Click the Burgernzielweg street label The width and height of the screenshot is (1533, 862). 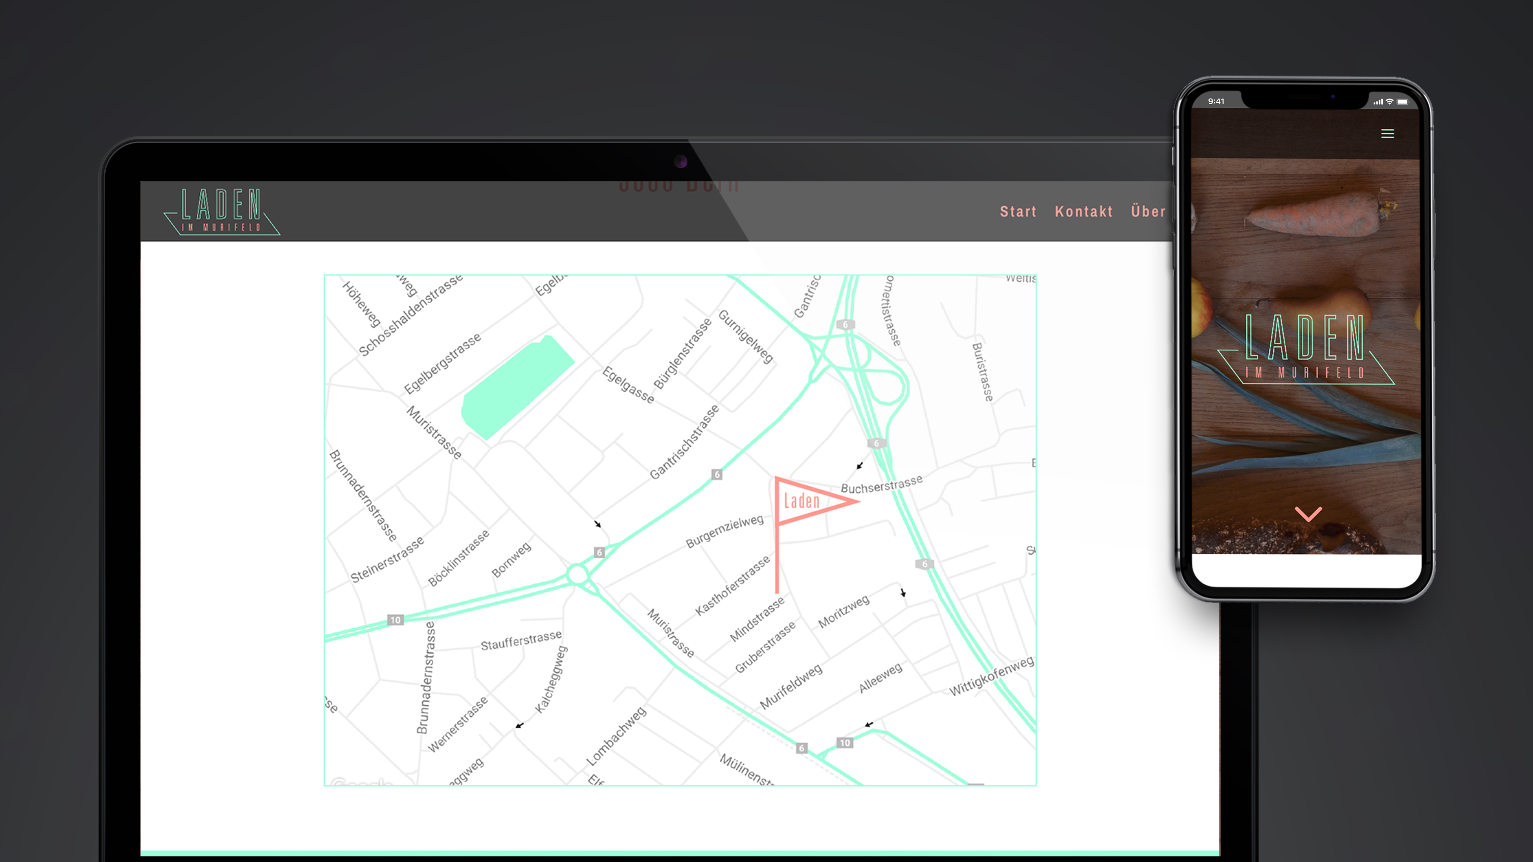(x=724, y=531)
